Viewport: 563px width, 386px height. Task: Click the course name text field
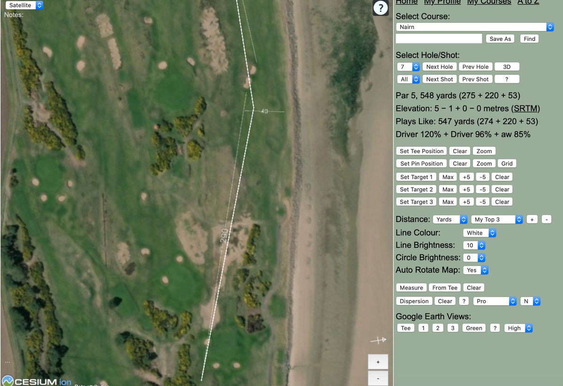[x=439, y=39]
